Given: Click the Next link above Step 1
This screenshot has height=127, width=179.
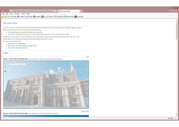Looking at the screenshot, I should tap(88, 57).
